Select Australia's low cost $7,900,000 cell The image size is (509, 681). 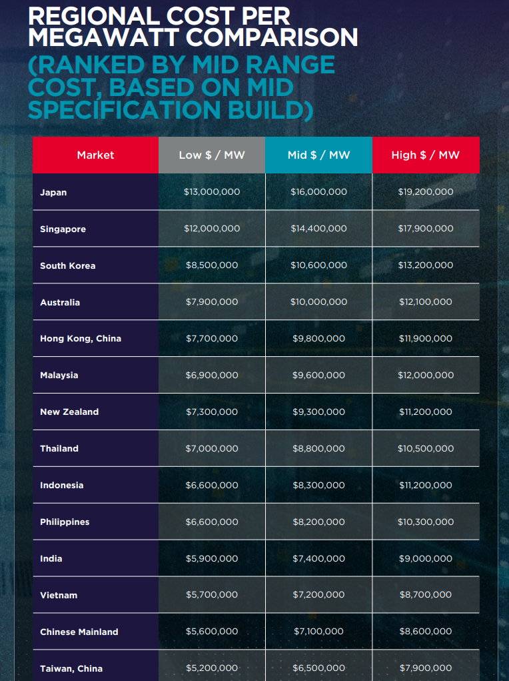coord(212,301)
